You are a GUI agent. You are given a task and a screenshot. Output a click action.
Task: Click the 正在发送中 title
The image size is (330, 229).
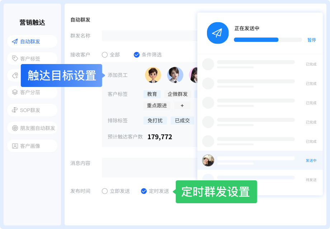247,28
